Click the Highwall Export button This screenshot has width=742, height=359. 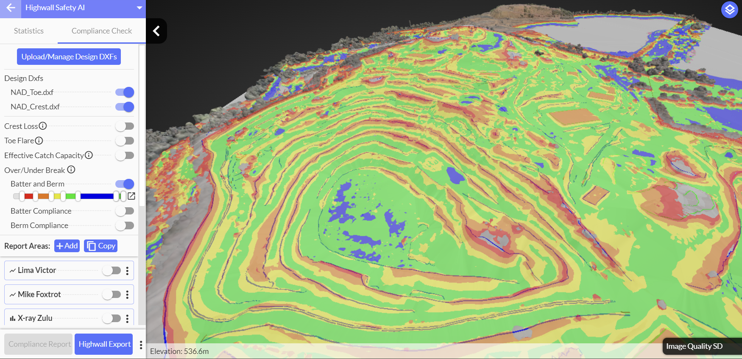point(104,344)
